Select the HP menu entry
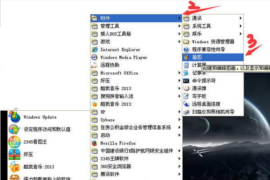Screen dimensions: 270x180 click(136, 112)
